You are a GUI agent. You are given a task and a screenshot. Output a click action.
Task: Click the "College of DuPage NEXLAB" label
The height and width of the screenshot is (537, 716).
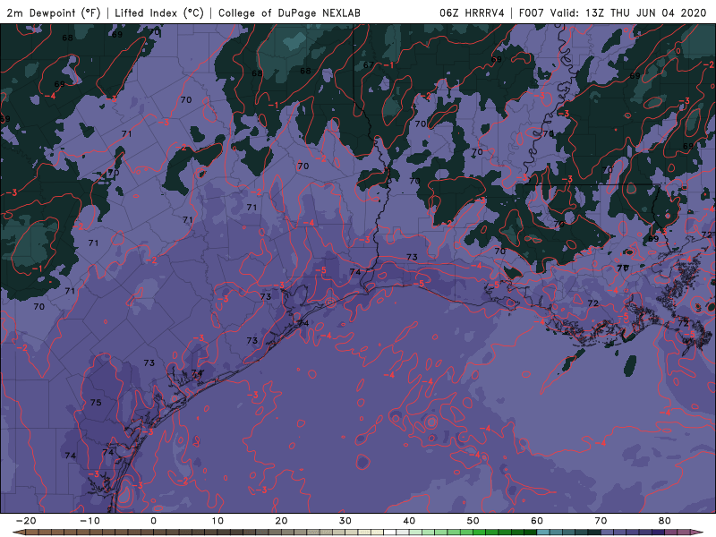click(x=289, y=13)
